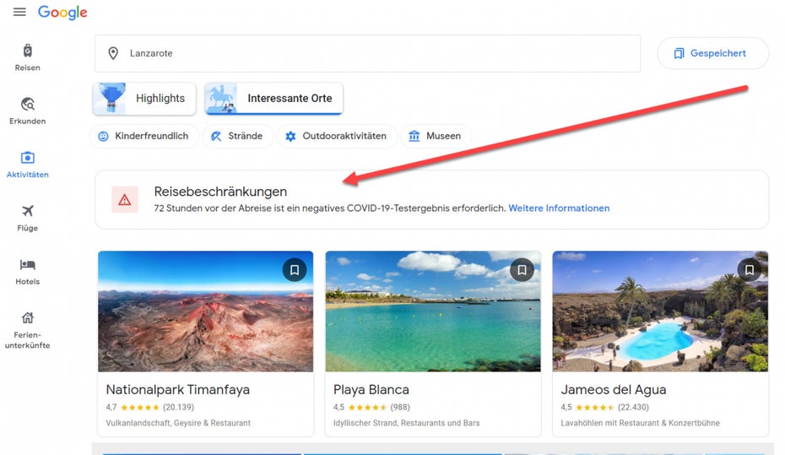The image size is (785, 455).
Task: Open the hamburger main menu
Action: (19, 12)
